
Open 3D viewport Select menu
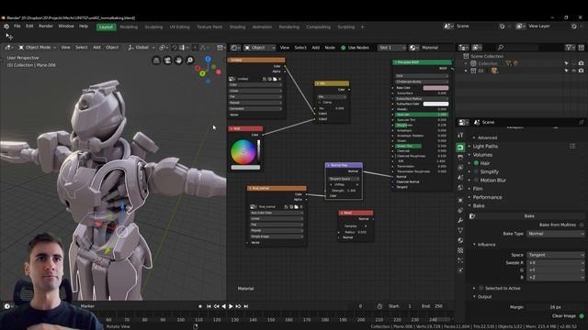pos(82,48)
